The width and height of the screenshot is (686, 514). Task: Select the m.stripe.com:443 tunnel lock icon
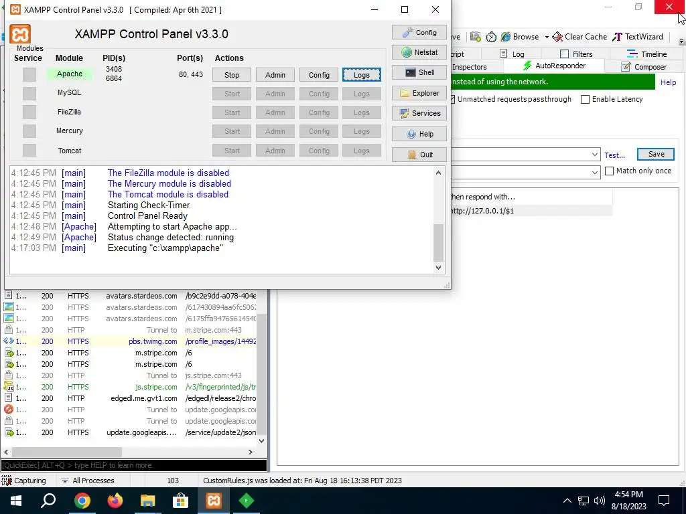(x=9, y=330)
